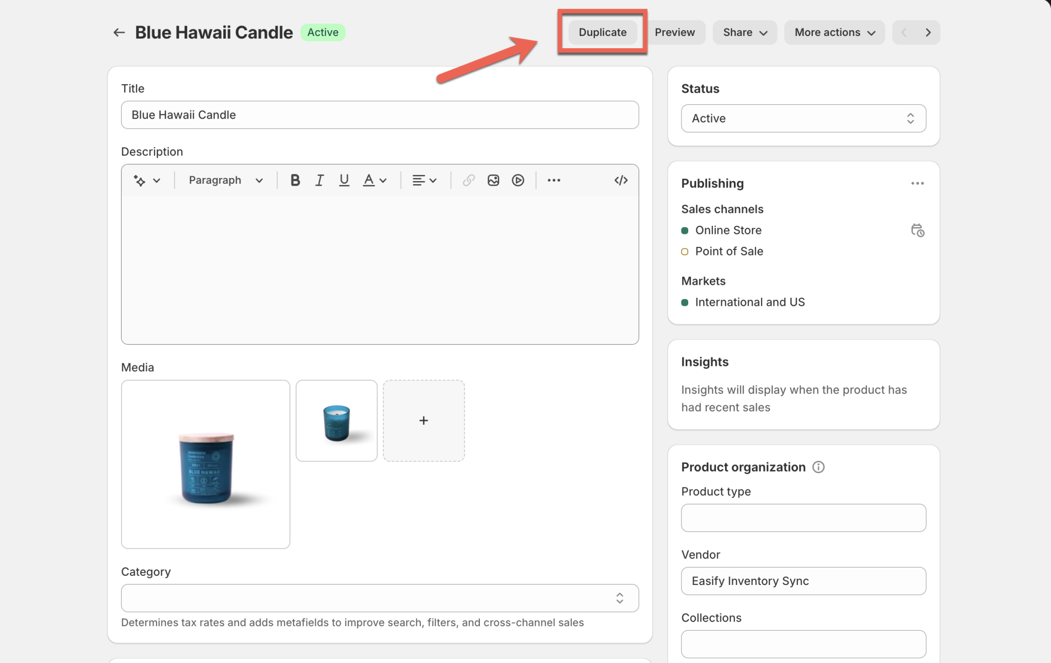Insert video into description
Image resolution: width=1051 pixels, height=663 pixels.
click(x=518, y=180)
